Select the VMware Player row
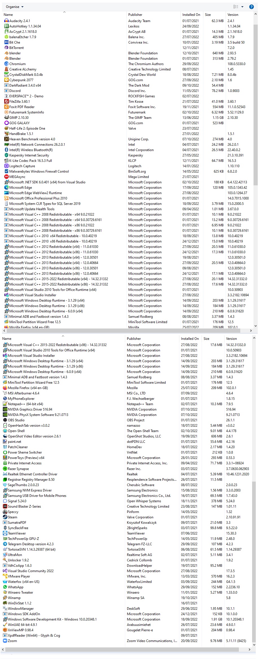The width and height of the screenshot is (260, 659). click(19, 576)
